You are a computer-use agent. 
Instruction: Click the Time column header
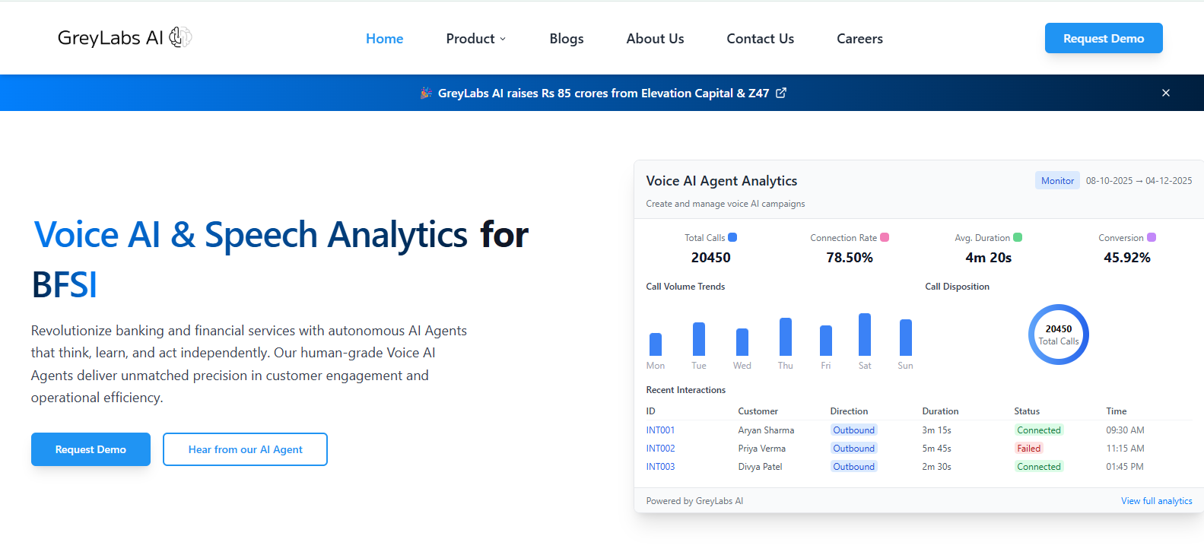pos(1117,411)
